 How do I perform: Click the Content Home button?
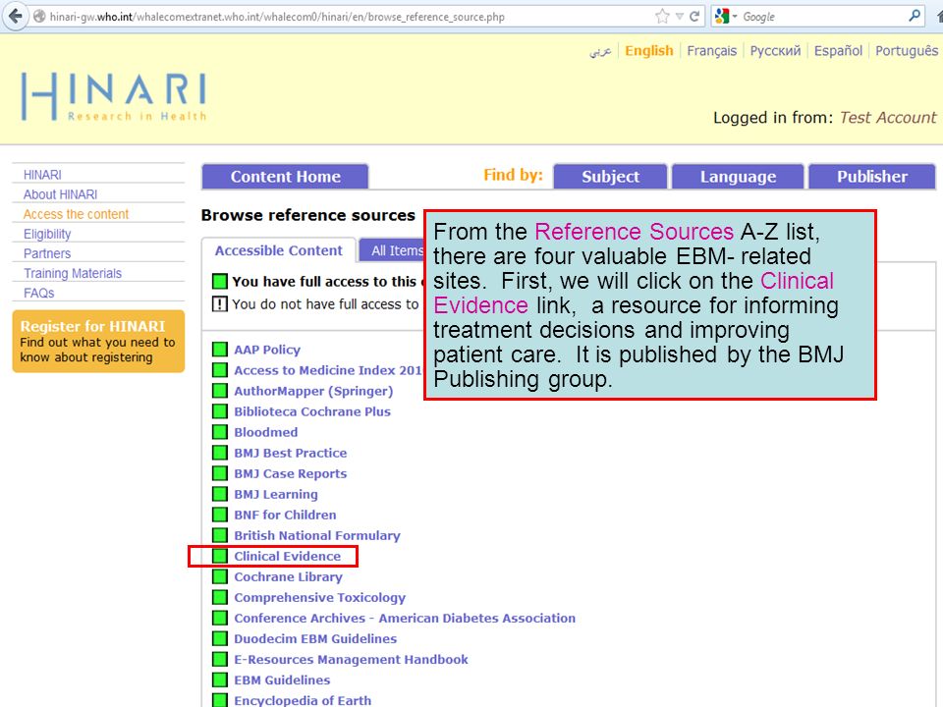point(285,176)
